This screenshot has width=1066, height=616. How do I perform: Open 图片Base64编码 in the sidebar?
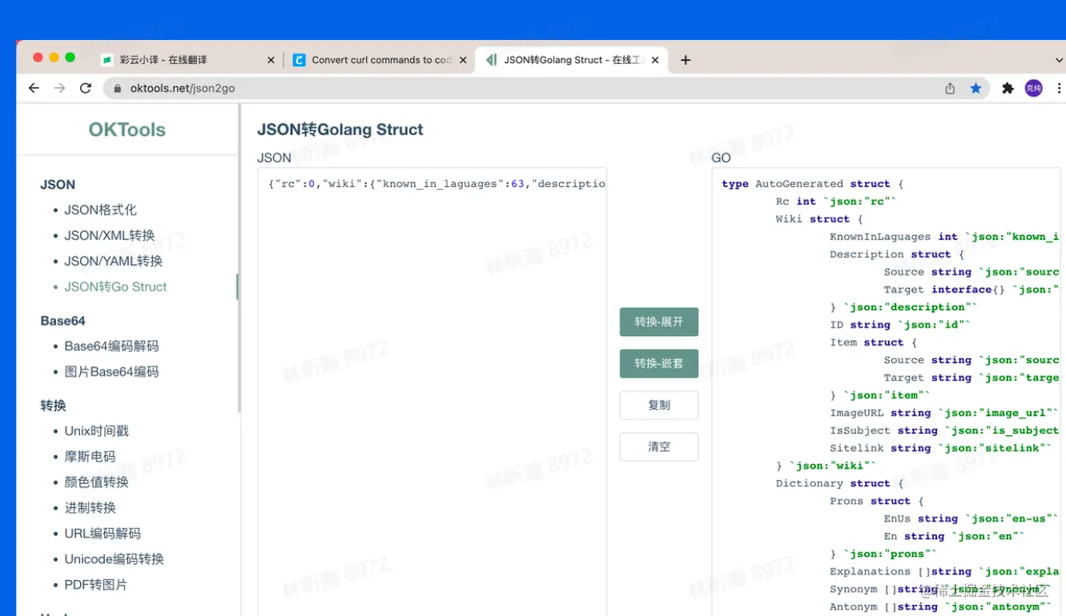pos(112,371)
